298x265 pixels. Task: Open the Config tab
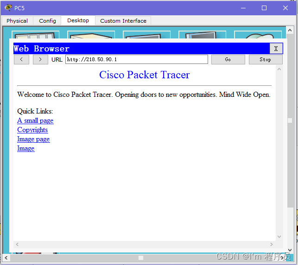tap(47, 21)
